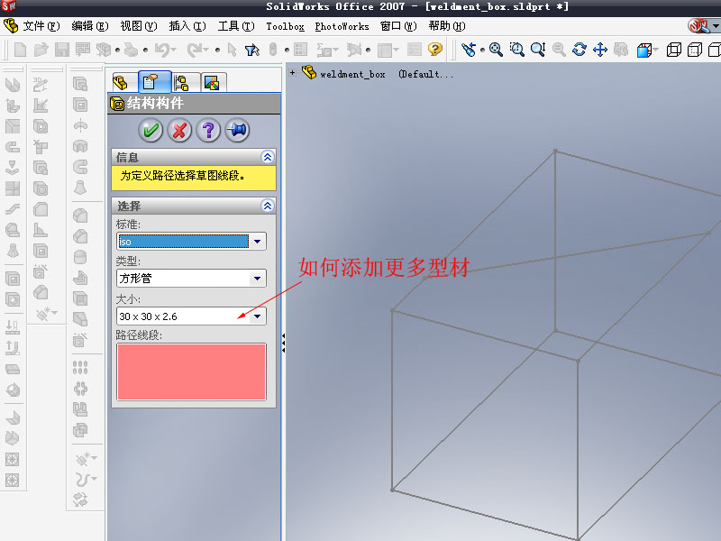Cancel the structural member with red X

179,131
